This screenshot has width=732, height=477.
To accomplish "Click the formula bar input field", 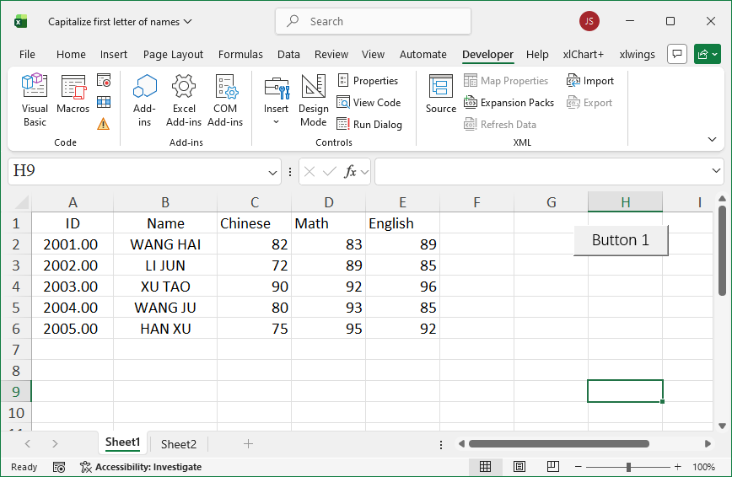I will (540, 172).
